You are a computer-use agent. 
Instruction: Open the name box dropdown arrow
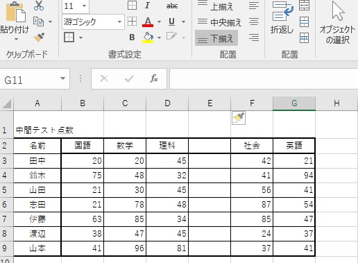coord(62,78)
